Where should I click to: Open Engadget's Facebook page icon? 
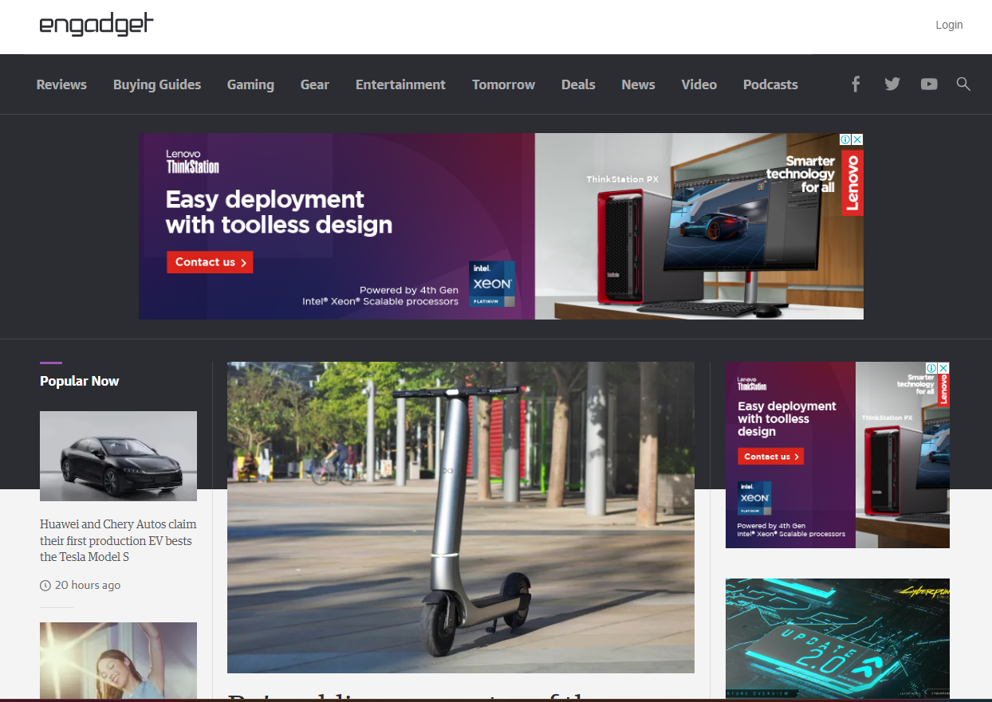[x=856, y=84]
